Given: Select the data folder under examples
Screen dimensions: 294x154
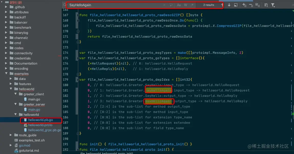Looking at the screenshot, I should tap(22, 79).
